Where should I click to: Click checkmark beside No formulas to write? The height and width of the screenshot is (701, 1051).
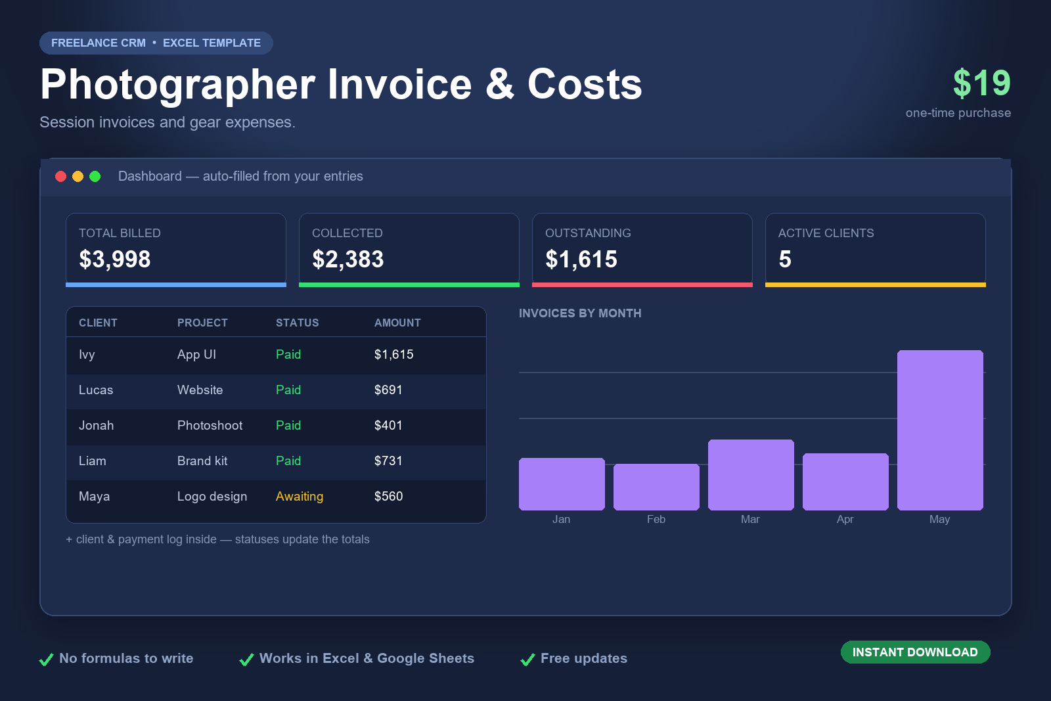(46, 660)
